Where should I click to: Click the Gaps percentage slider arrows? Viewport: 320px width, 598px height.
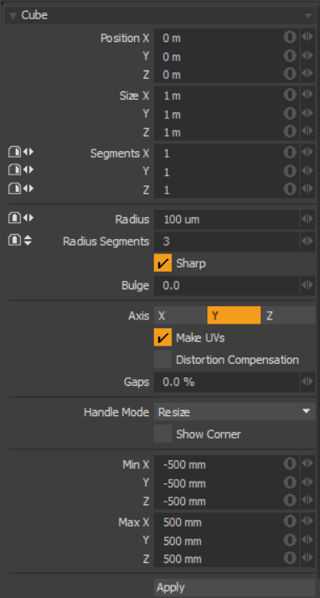pos(307,382)
